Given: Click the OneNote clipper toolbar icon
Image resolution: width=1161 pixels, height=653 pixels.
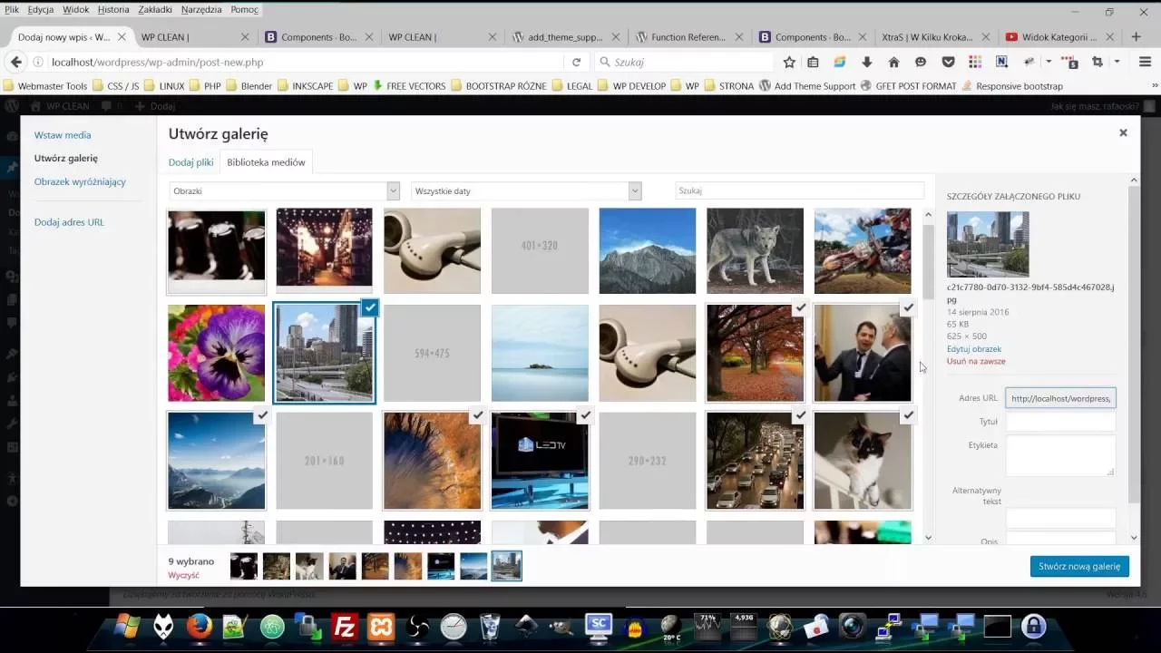Looking at the screenshot, I should tap(1001, 62).
